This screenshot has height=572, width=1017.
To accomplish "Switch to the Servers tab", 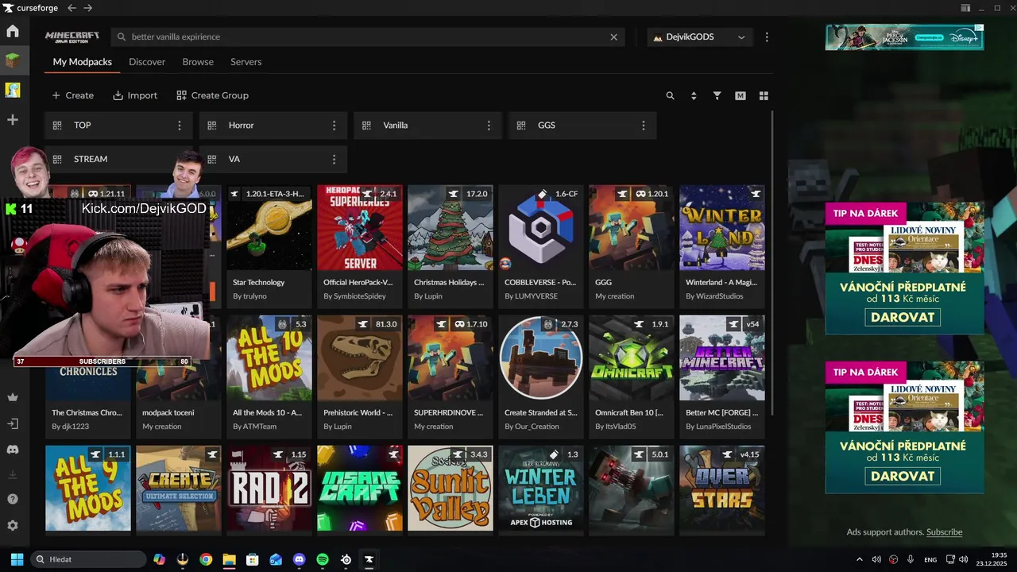I will click(x=246, y=62).
